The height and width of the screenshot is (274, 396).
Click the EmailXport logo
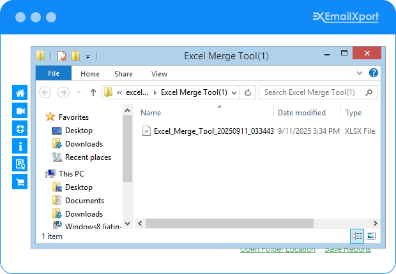point(346,17)
